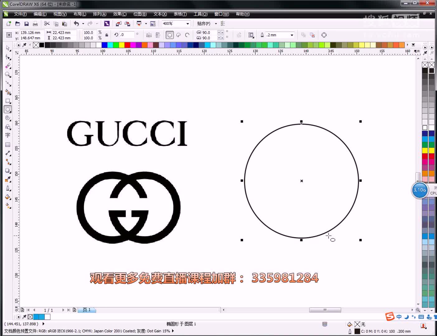Viewport: 437px width, 336px height.
Task: Select the 页 1 page tab
Action: 87,310
